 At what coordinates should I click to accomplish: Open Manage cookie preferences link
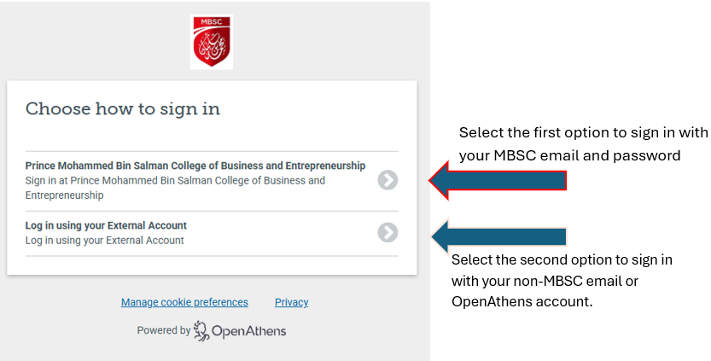point(184,302)
